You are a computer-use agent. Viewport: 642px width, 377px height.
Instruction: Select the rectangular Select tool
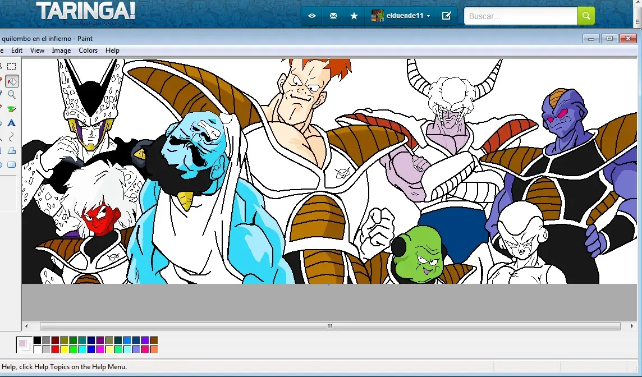pyautogui.click(x=11, y=66)
